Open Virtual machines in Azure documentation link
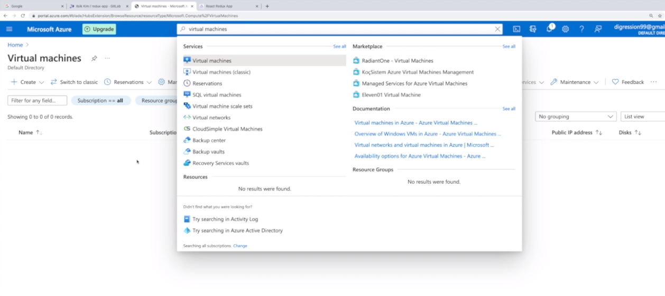This screenshot has width=665, height=296. 415,123
